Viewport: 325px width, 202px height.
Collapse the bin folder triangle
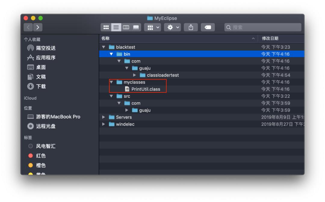tap(111, 54)
